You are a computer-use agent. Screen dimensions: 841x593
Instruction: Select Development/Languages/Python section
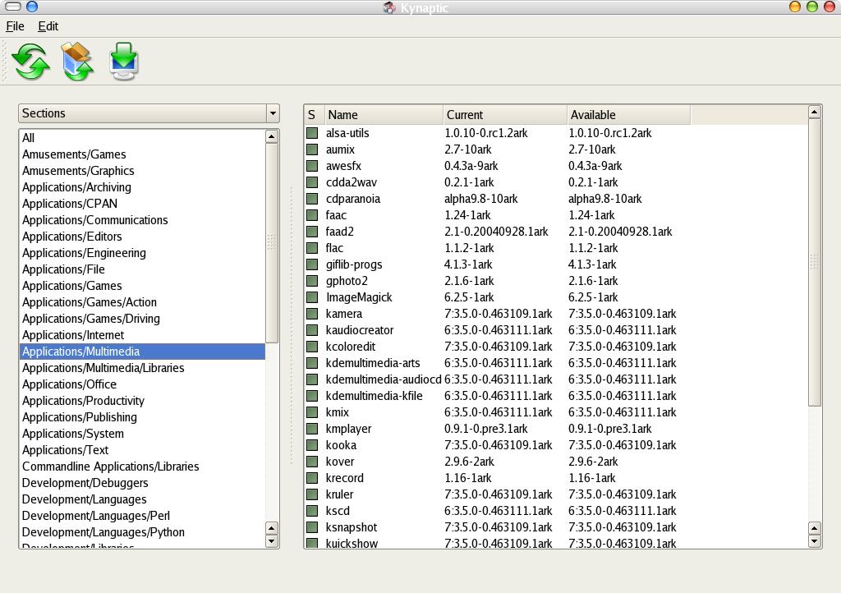pyautogui.click(x=142, y=532)
